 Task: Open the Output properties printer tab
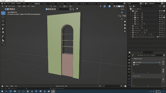pos(129,63)
